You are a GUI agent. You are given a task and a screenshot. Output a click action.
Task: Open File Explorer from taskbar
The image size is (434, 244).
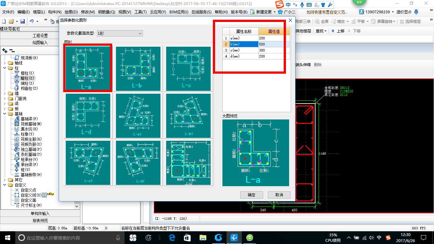(x=203, y=238)
